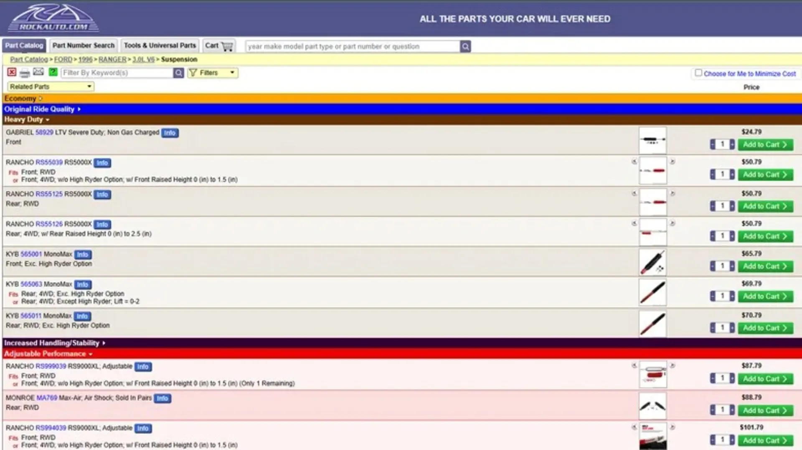Screen dimensions: 802x450
Task: Click the green help question mark icon
Action: pos(53,72)
